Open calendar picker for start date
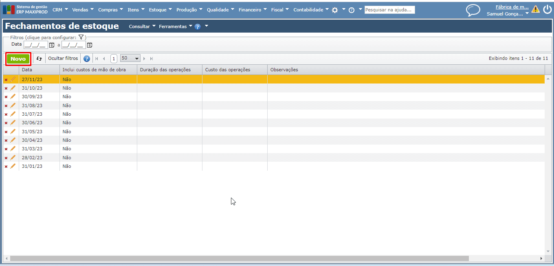Screen dimensions: 554x266 (52, 45)
